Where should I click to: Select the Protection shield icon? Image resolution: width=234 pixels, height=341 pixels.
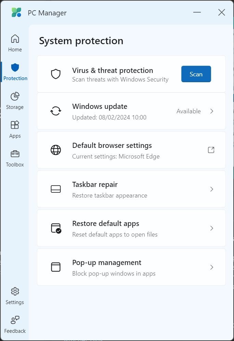(x=15, y=67)
